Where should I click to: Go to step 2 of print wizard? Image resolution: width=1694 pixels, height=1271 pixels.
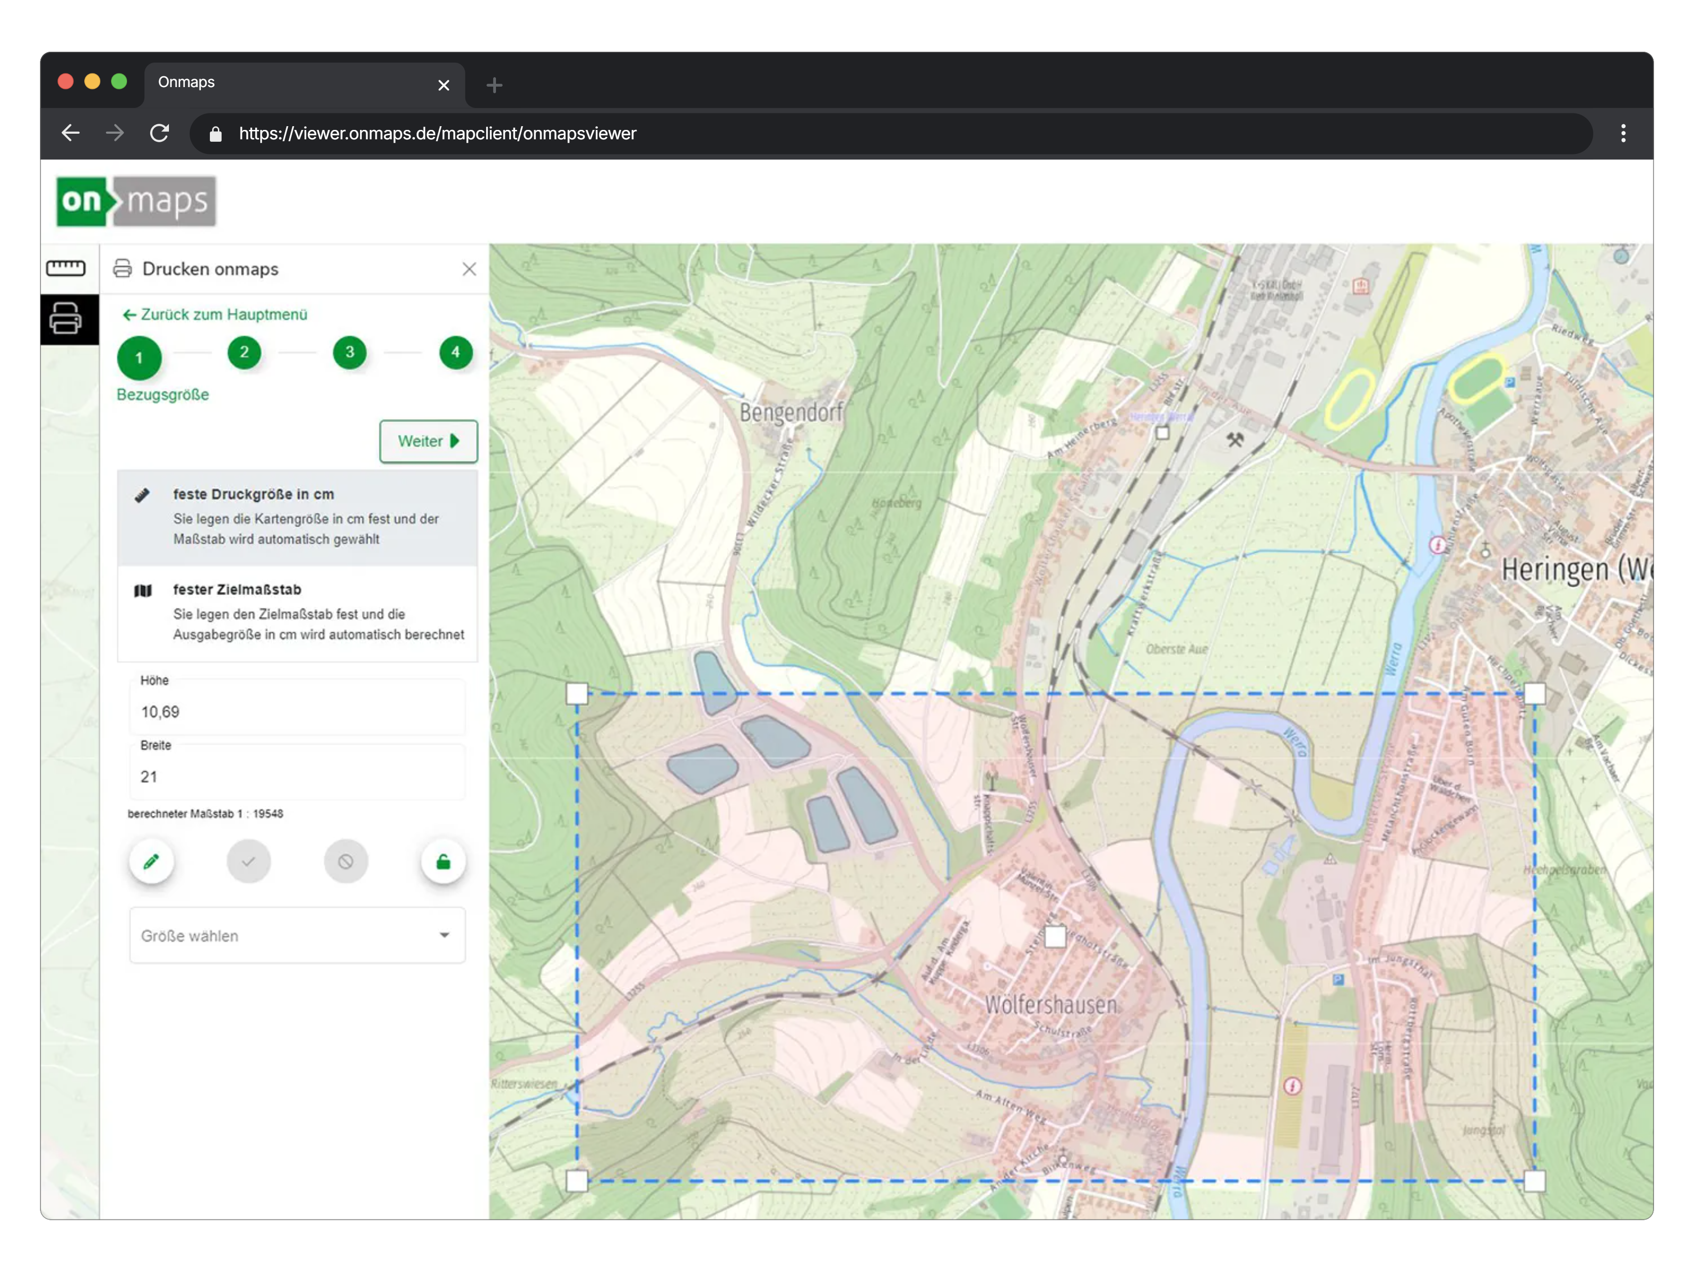pos(244,353)
